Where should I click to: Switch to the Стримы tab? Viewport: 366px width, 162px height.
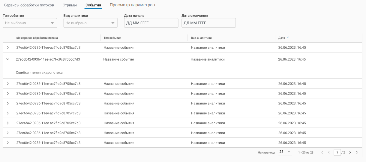pyautogui.click(x=70, y=5)
